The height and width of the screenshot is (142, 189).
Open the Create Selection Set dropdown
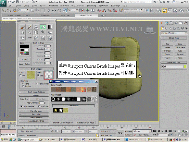coord(133,10)
